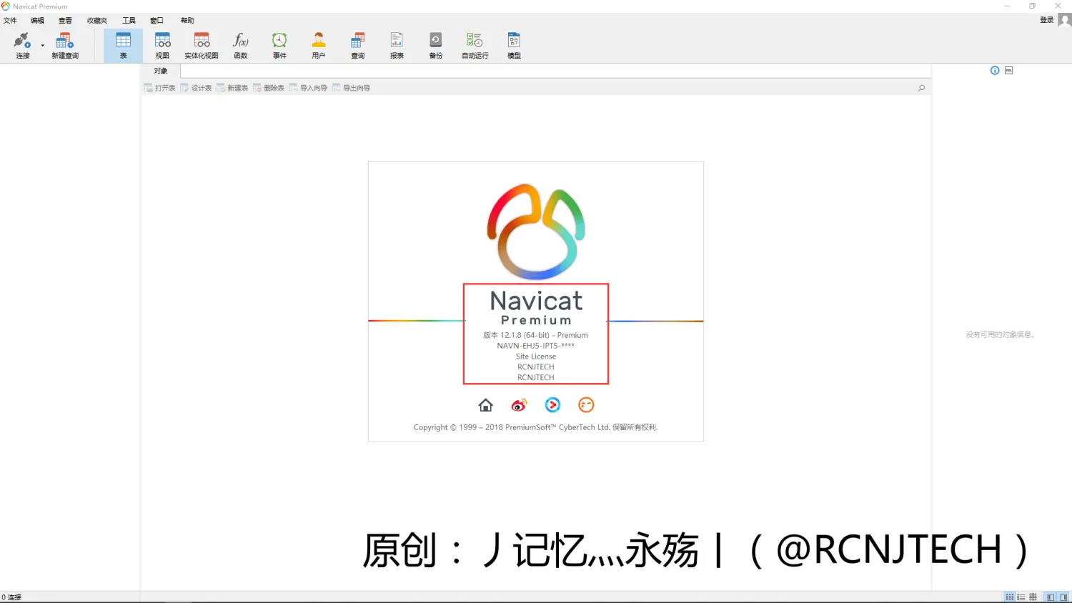Open the 查看 menu
Viewport: 1072px width, 603px height.
click(65, 21)
